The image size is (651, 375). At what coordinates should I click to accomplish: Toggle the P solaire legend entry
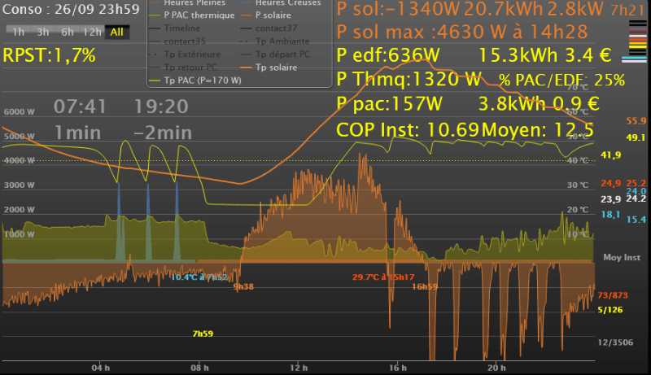point(275,15)
